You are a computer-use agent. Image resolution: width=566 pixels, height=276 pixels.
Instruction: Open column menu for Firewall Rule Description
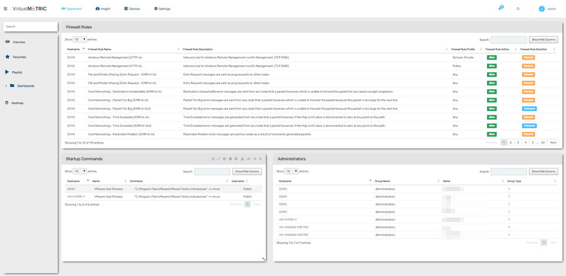click(446, 49)
